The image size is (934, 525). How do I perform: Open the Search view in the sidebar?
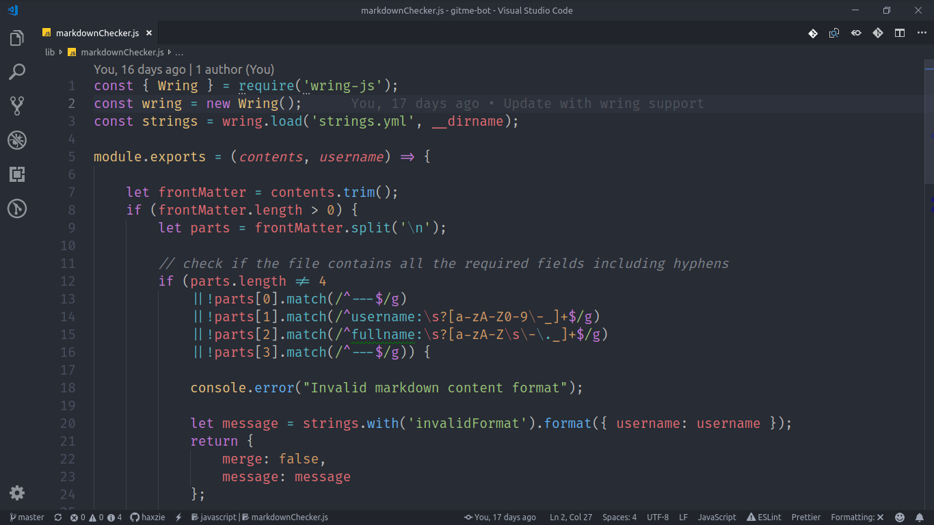(x=16, y=72)
